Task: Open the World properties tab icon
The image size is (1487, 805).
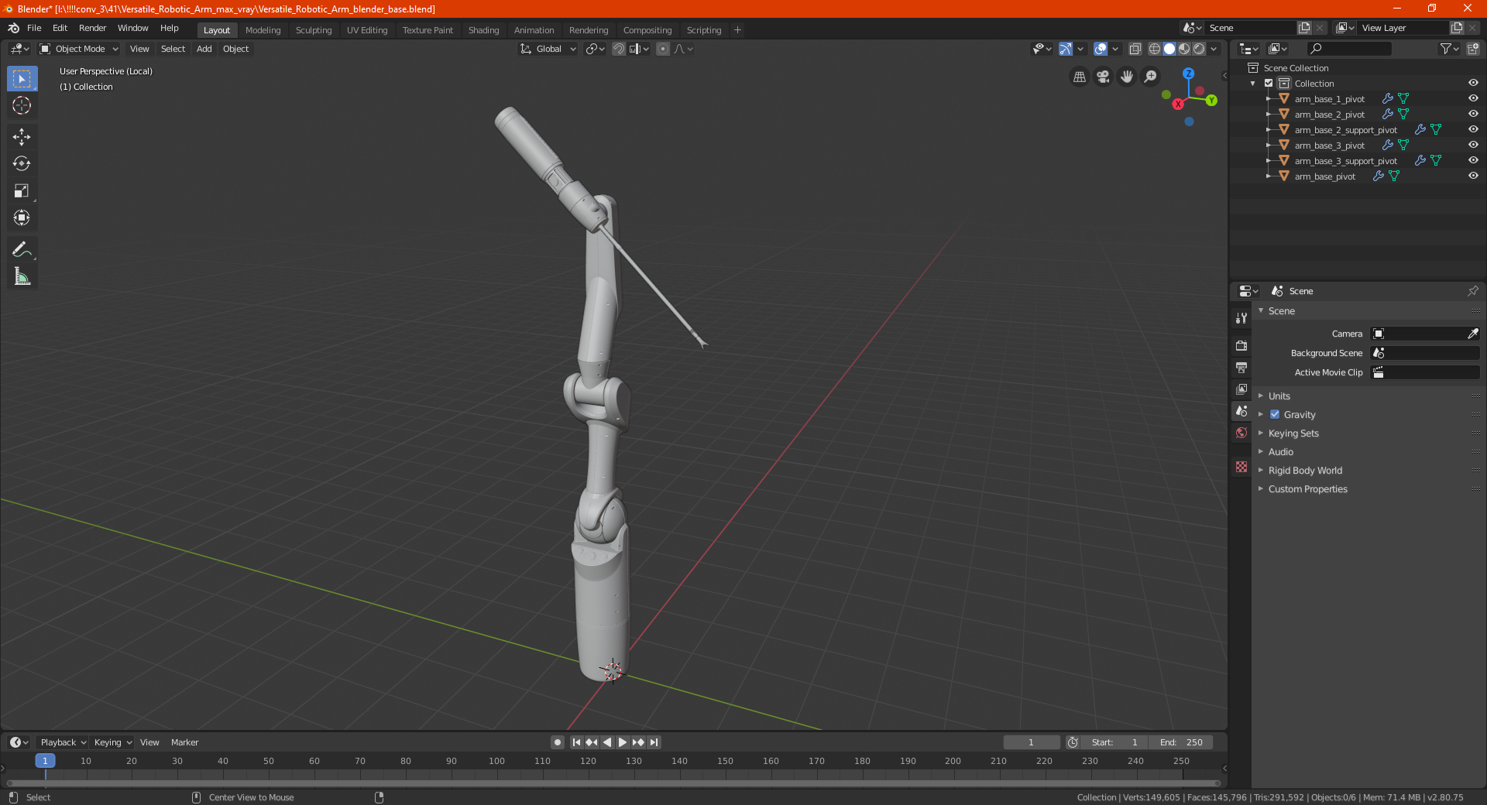Action: (x=1241, y=433)
